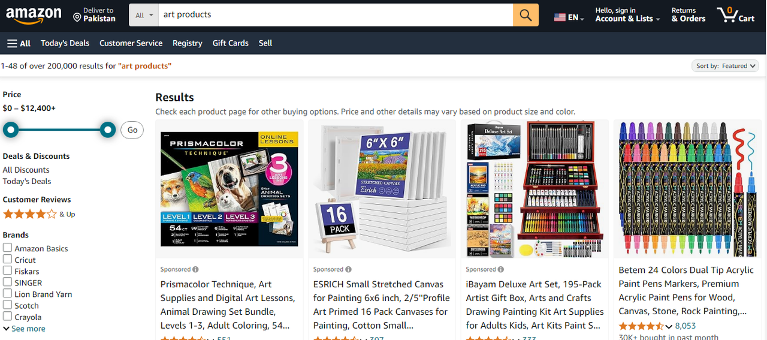This screenshot has width=767, height=340.
Task: Open the All departments search dropdown
Action: tap(144, 15)
